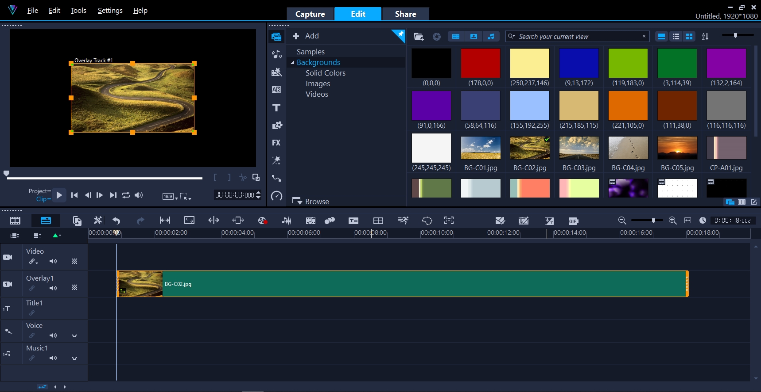The height and width of the screenshot is (392, 761).
Task: Sort library clips with the sort icon
Action: [705, 37]
